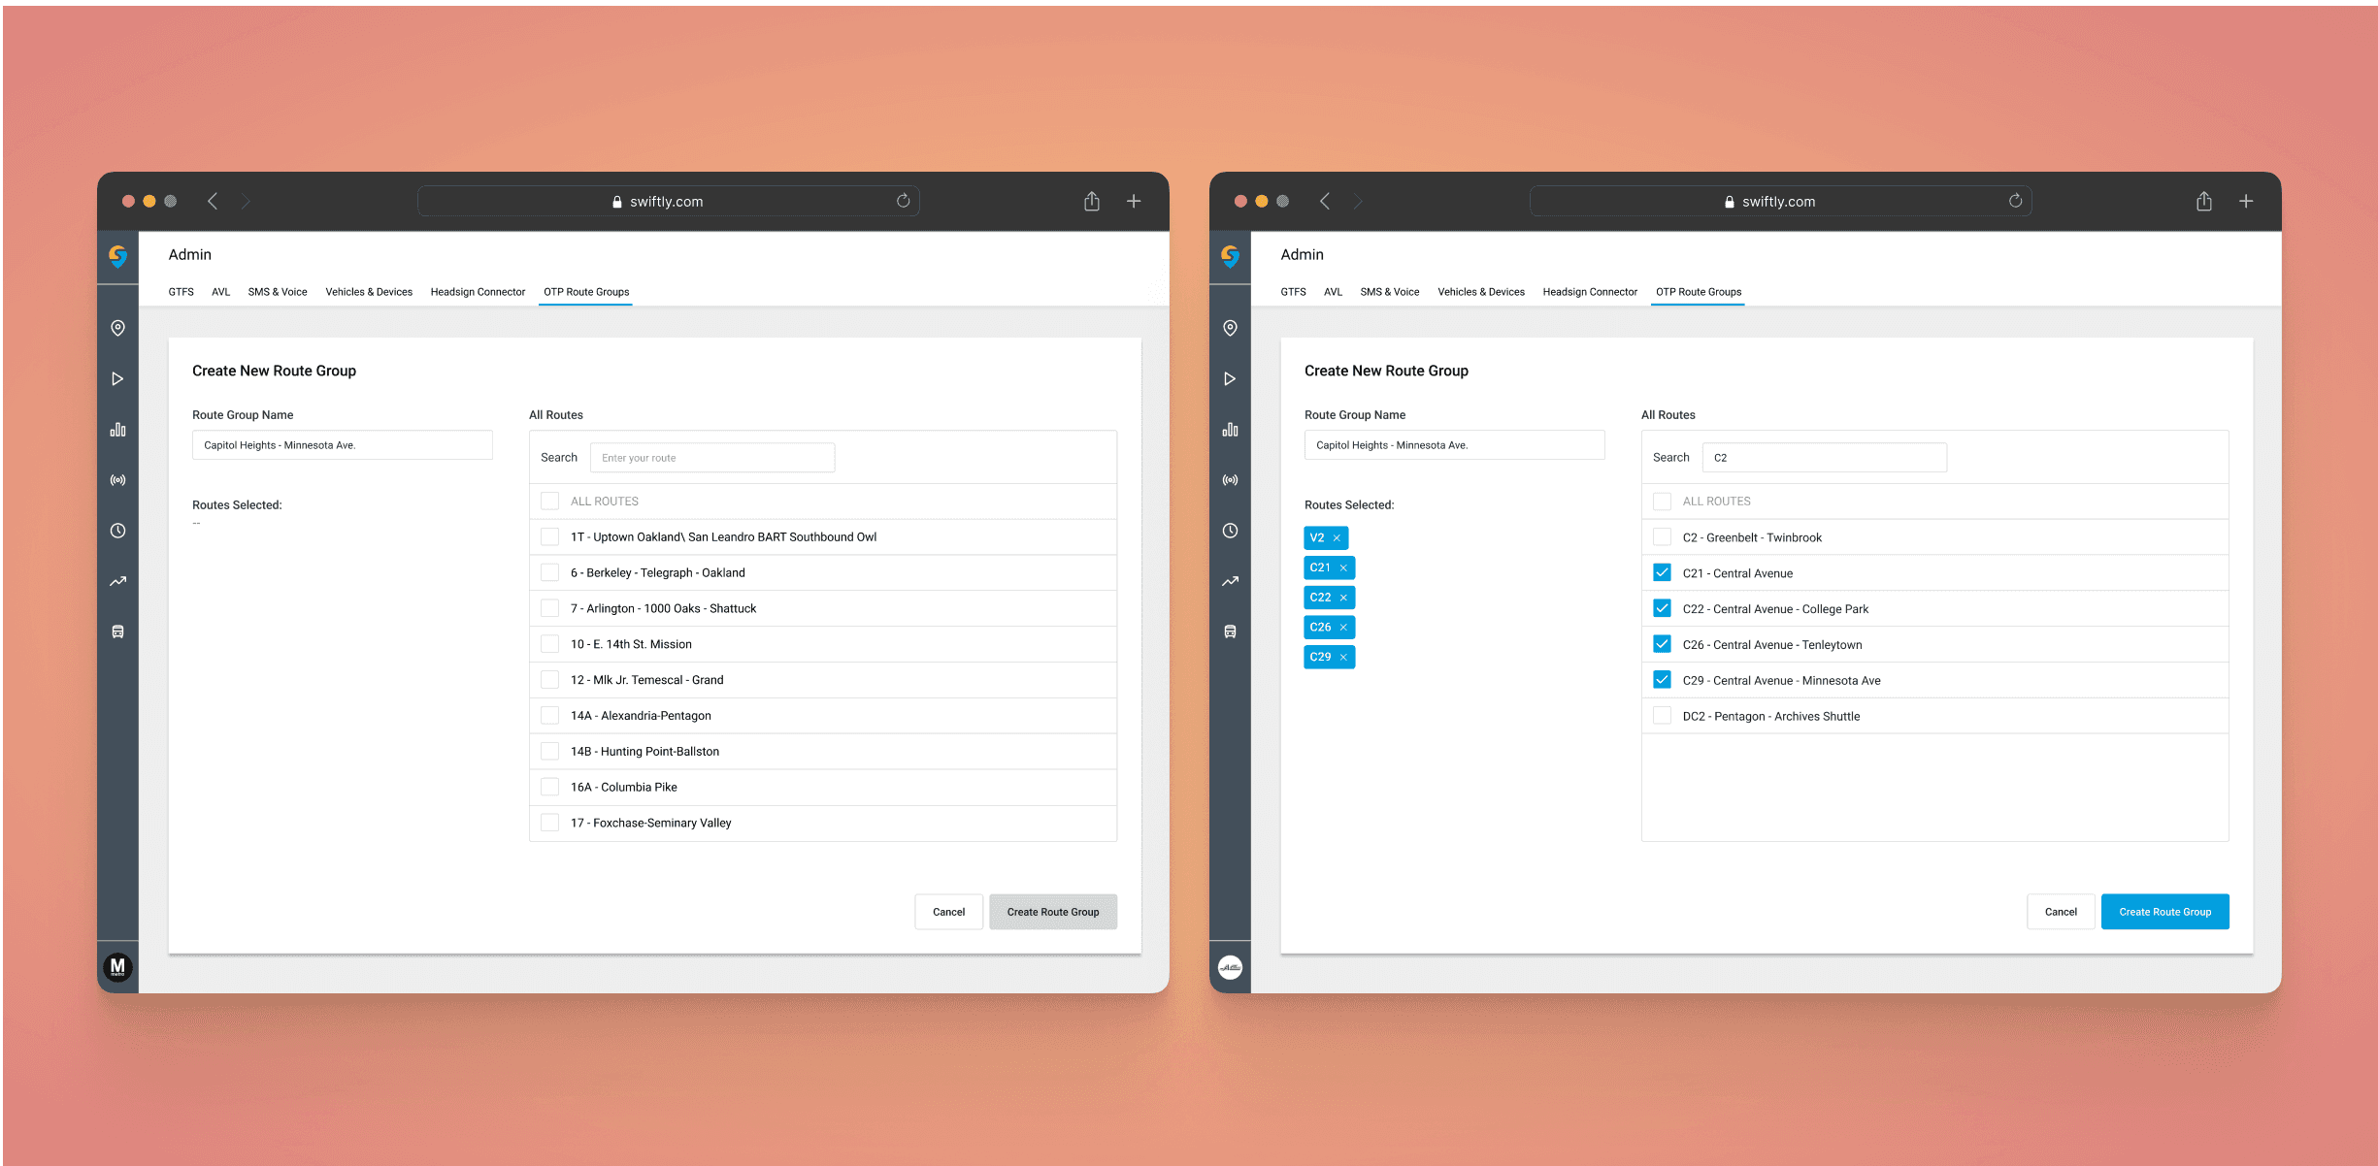Click the blue Create Route Group button
Screen dimensions: 2378x1166
(x=2164, y=912)
